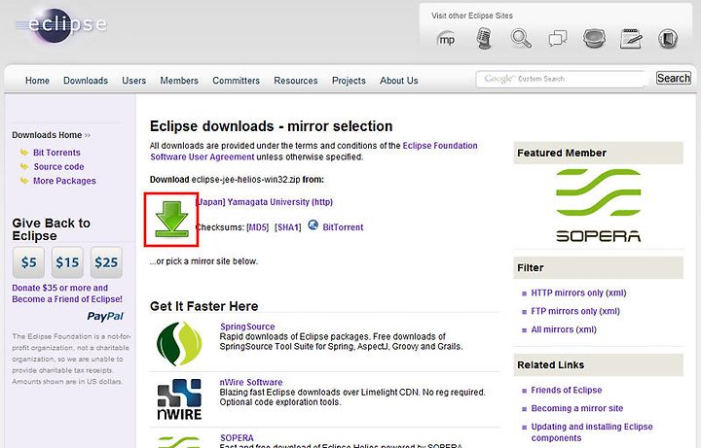Click the planet community site icon
Viewport: 701px width, 448px height.
coord(594,38)
